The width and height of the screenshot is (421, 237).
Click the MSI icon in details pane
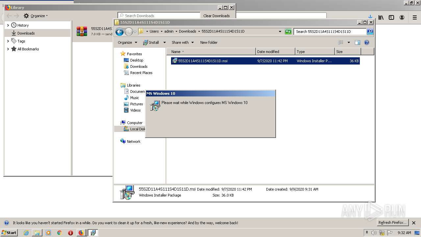point(127,193)
